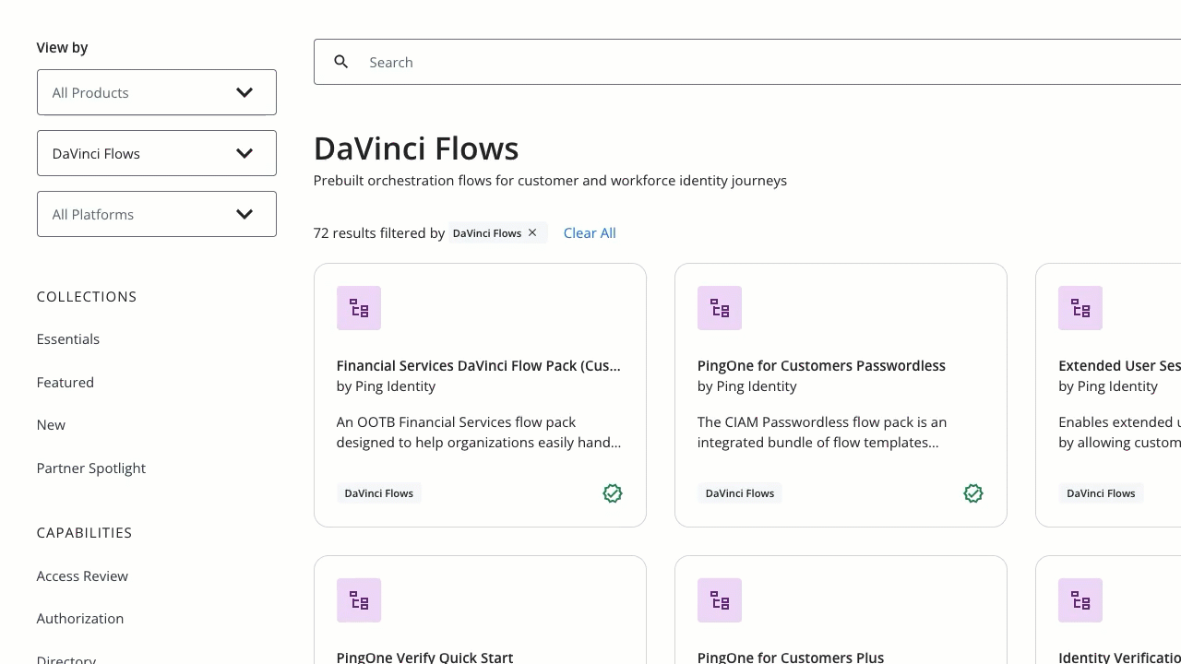Viewport: 1181px width, 664px height.
Task: Select the Directory capability
Action: [66, 658]
